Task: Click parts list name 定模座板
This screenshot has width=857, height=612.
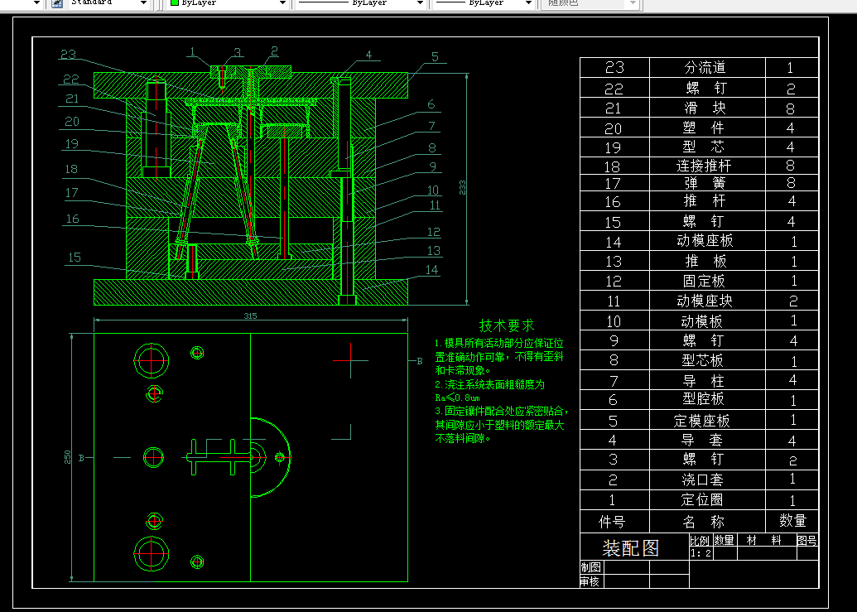Action: coord(702,421)
